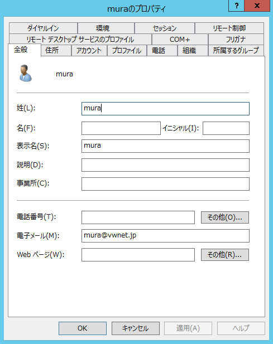Open the COM+ tab
The width and height of the screenshot is (273, 344).
(180, 40)
